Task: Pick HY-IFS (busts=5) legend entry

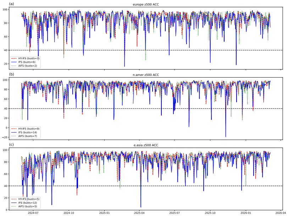Action: (x=25, y=199)
